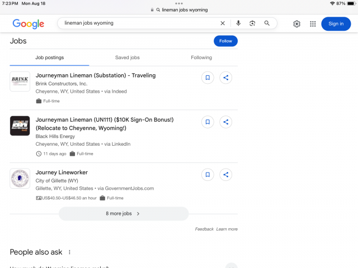Click the 7:23 PM clock
The width and height of the screenshot is (358, 268).
pyautogui.click(x=10, y=3)
